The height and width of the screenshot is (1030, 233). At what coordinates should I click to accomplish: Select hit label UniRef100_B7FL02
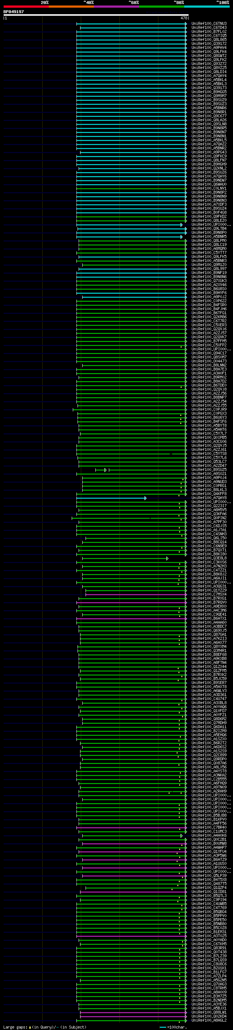pos(209,31)
